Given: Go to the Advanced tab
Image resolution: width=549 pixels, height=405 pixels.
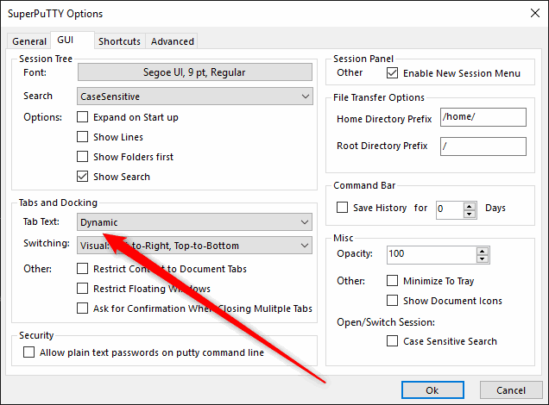Looking at the screenshot, I should [x=173, y=41].
